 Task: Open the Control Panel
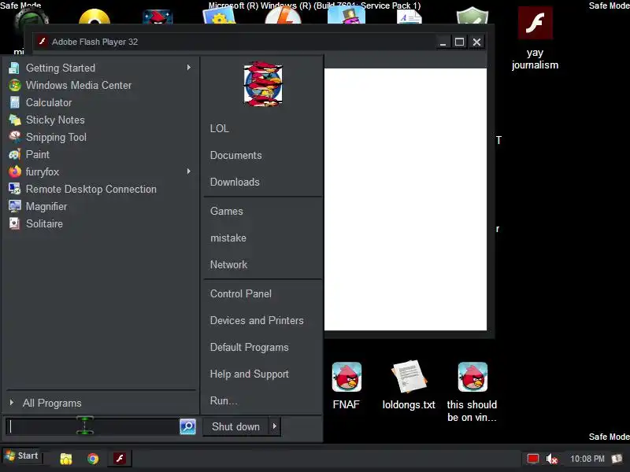241,293
